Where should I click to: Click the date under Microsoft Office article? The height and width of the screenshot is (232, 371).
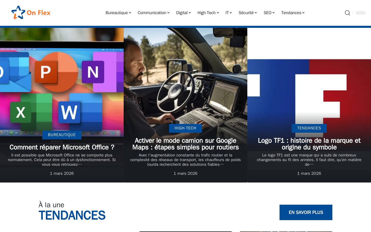point(62,173)
